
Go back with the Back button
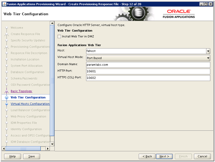coord(147,156)
